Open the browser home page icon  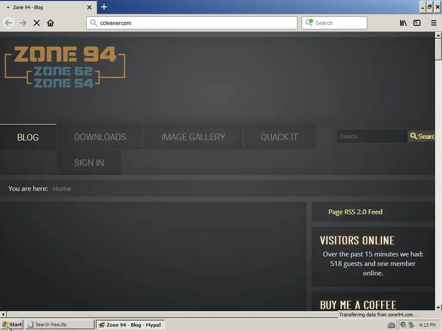[51, 23]
